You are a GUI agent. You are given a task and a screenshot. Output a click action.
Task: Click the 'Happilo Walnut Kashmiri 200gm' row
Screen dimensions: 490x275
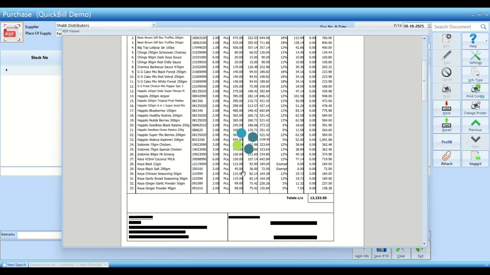pos(231,140)
